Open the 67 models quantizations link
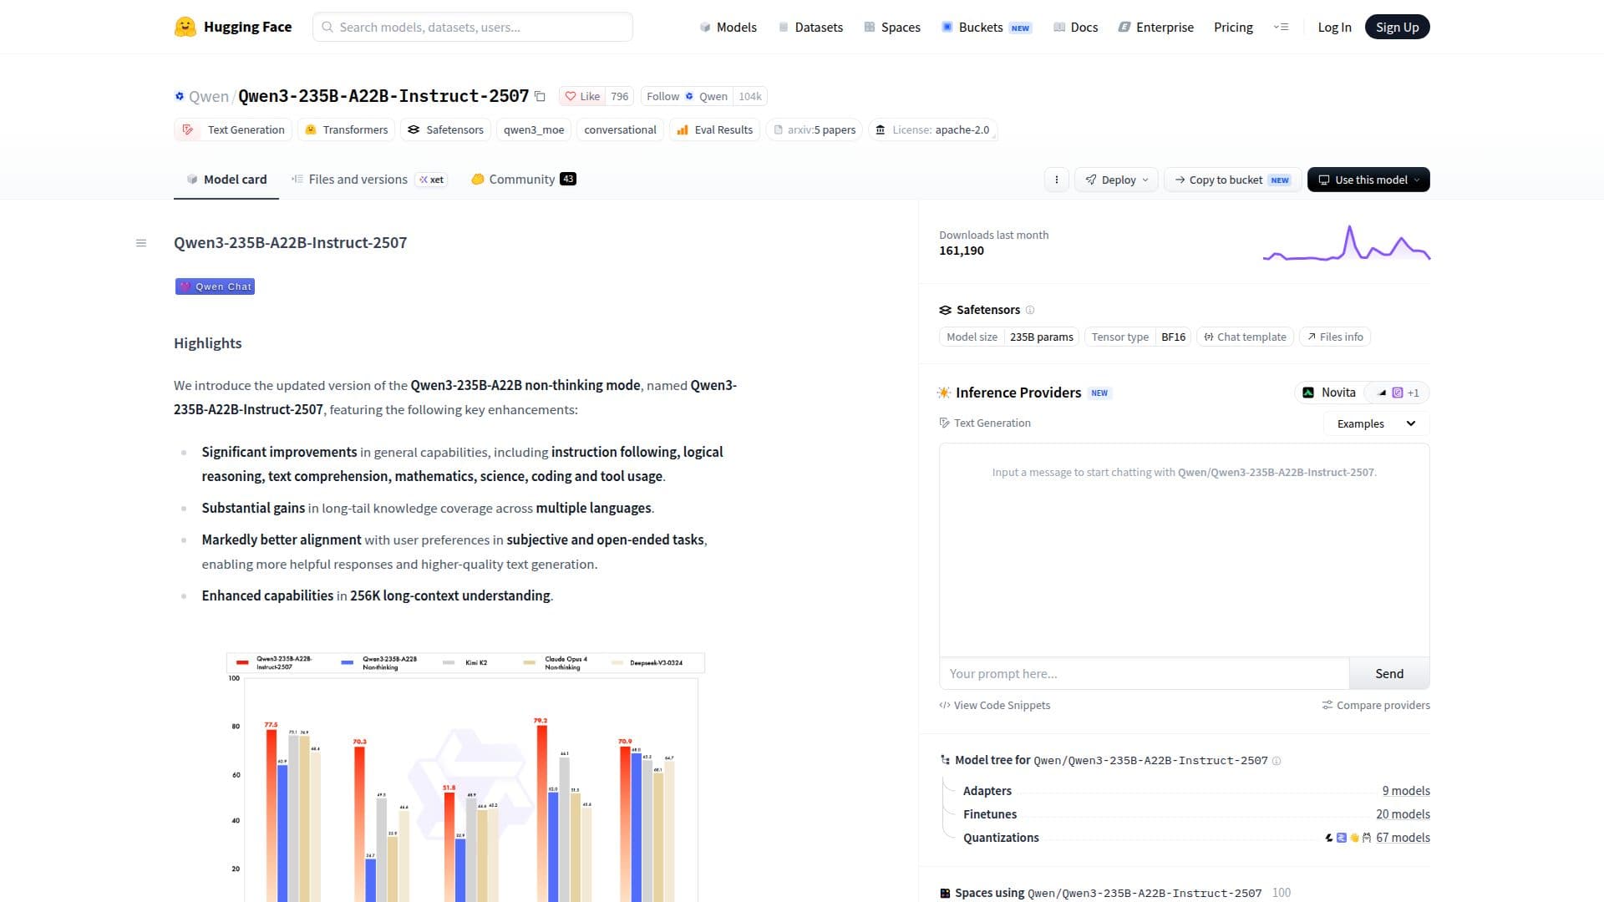Screen dimensions: 1604x902 1403,838
